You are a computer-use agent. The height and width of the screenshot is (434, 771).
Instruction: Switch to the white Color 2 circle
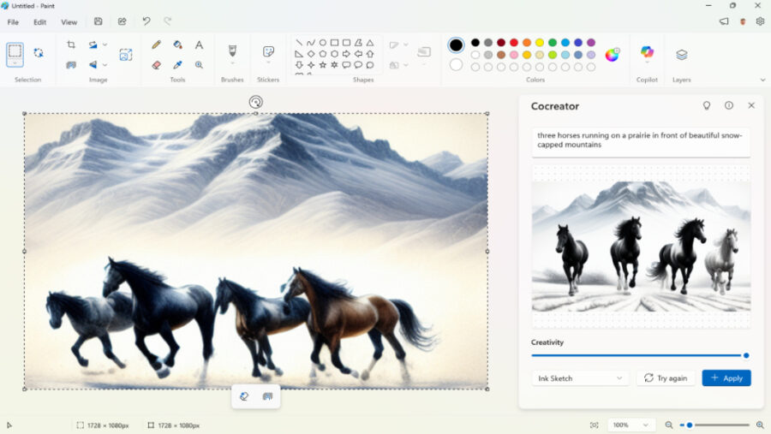(456, 65)
